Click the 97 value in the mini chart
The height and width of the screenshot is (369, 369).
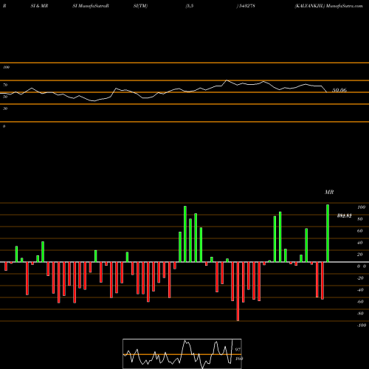coord(238,350)
